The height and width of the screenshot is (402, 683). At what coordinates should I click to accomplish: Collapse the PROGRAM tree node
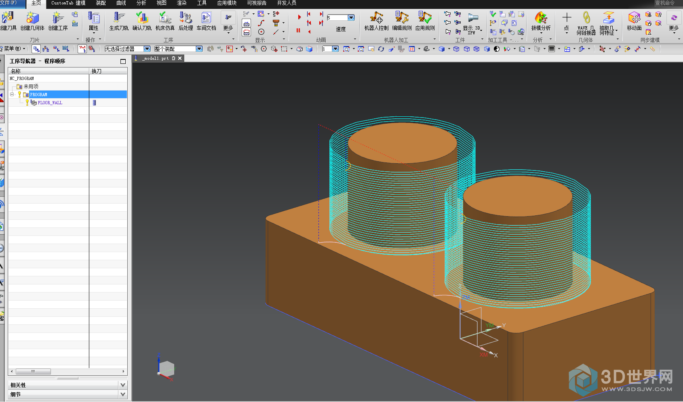(12, 95)
